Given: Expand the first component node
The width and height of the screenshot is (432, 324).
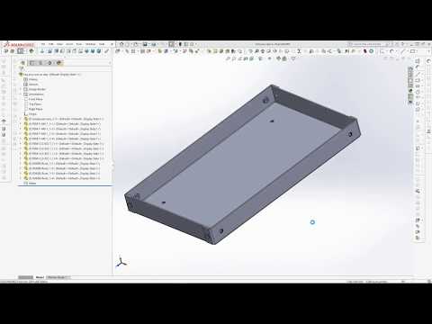Looking at the screenshot, I should 21,119.
